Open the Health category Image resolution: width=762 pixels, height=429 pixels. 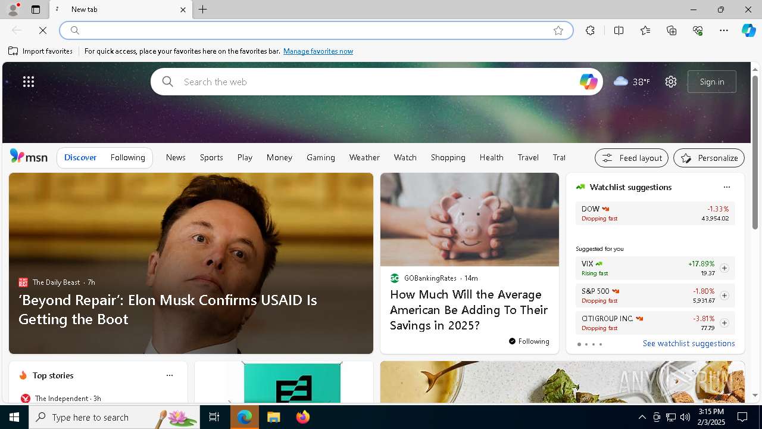491,157
